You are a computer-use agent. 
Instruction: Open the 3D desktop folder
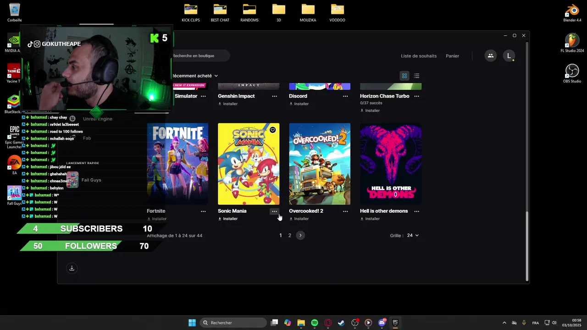(279, 12)
